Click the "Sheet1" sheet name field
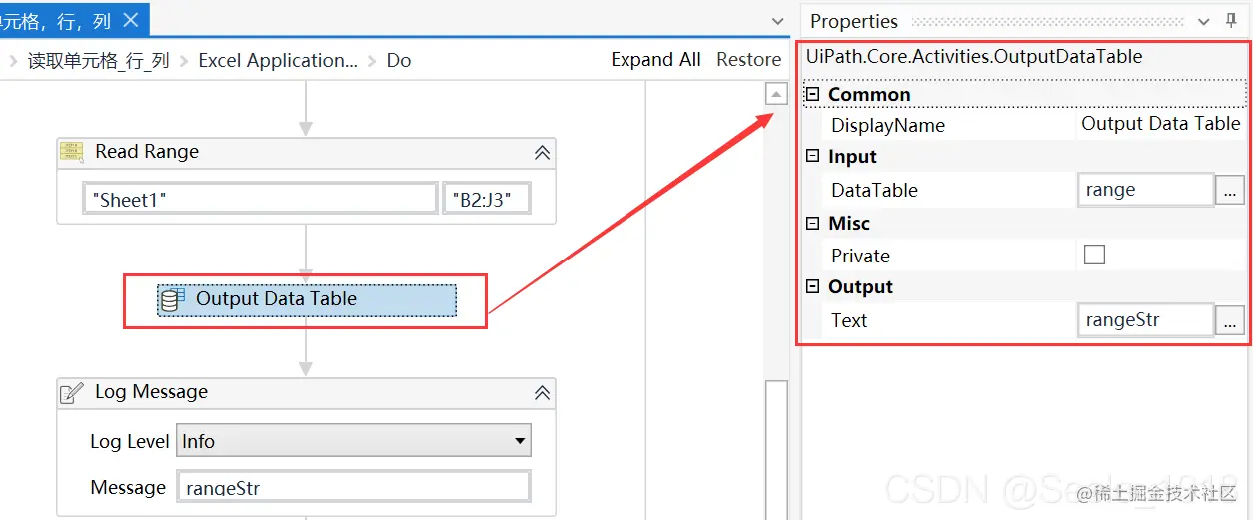The image size is (1253, 520). pos(261,199)
